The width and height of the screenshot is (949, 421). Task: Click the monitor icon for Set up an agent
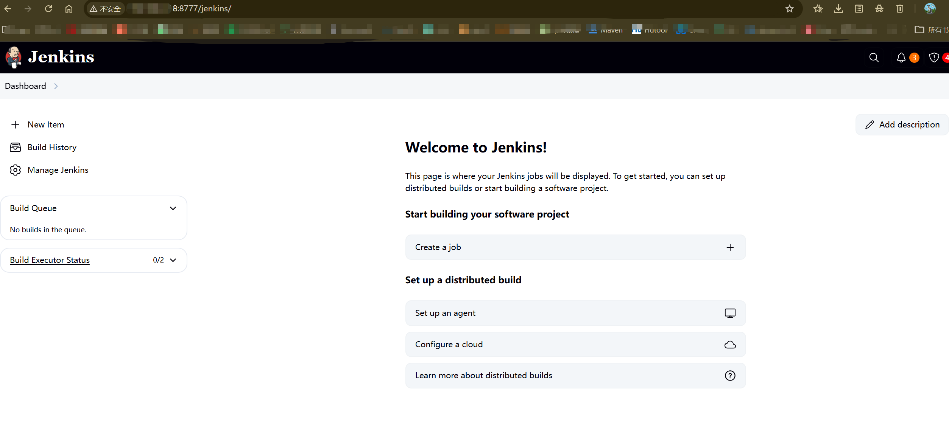point(730,313)
